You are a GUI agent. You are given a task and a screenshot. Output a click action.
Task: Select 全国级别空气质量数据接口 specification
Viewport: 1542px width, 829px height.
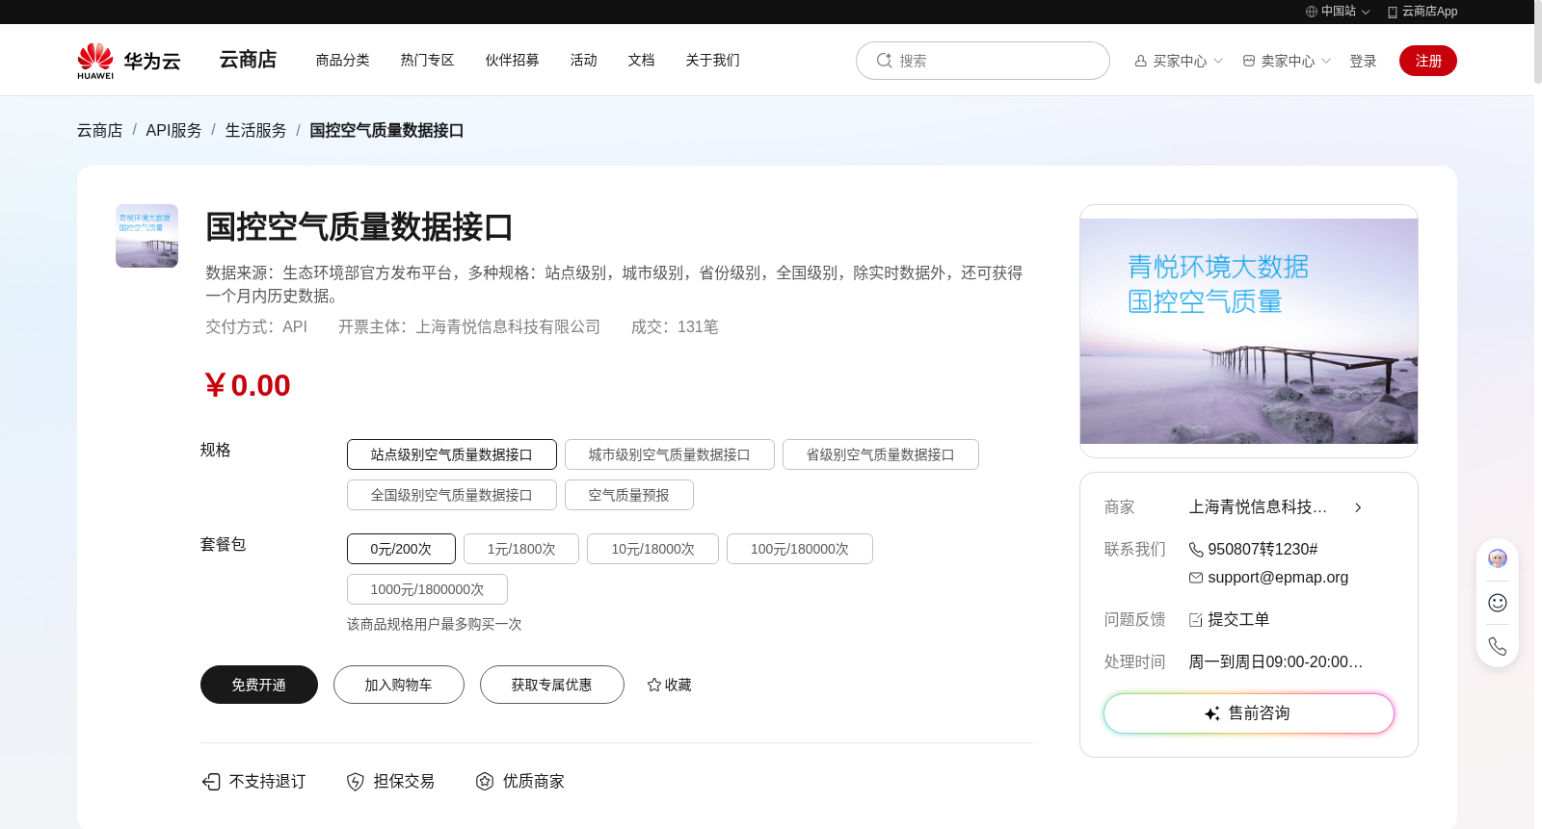452,495
